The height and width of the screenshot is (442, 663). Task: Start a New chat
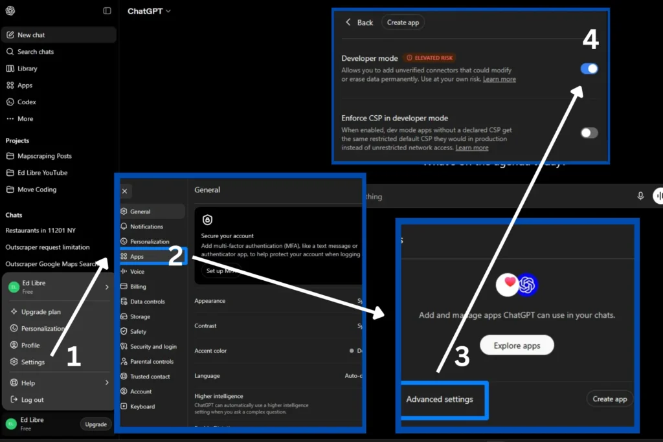pyautogui.click(x=59, y=35)
